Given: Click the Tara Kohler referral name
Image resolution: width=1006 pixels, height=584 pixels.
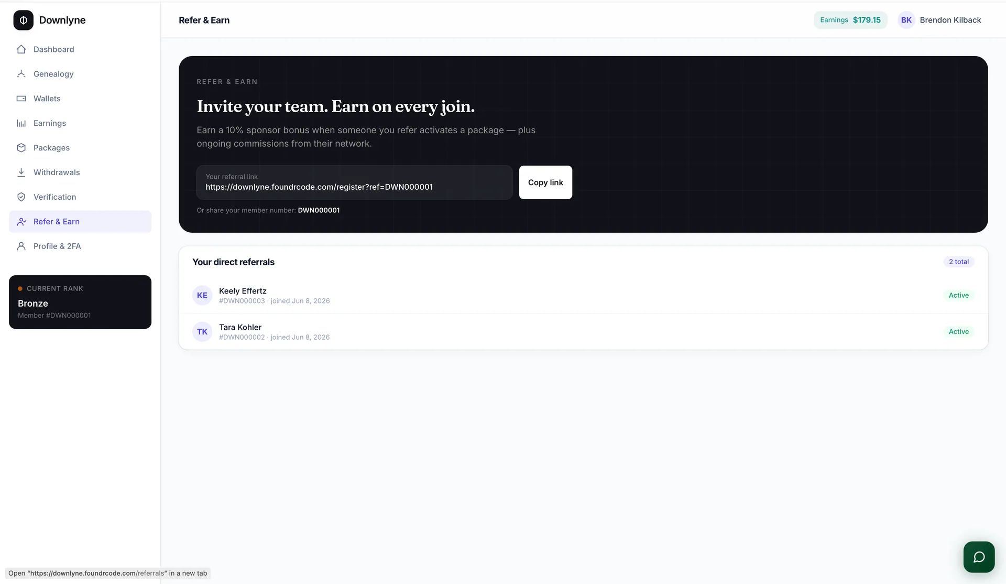Looking at the screenshot, I should (240, 327).
